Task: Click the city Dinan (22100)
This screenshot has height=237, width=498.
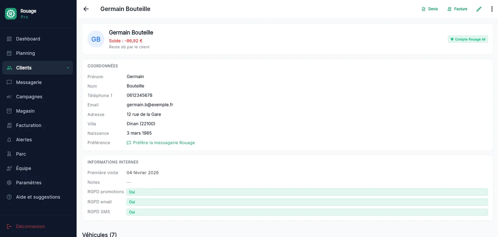Action: point(141,124)
